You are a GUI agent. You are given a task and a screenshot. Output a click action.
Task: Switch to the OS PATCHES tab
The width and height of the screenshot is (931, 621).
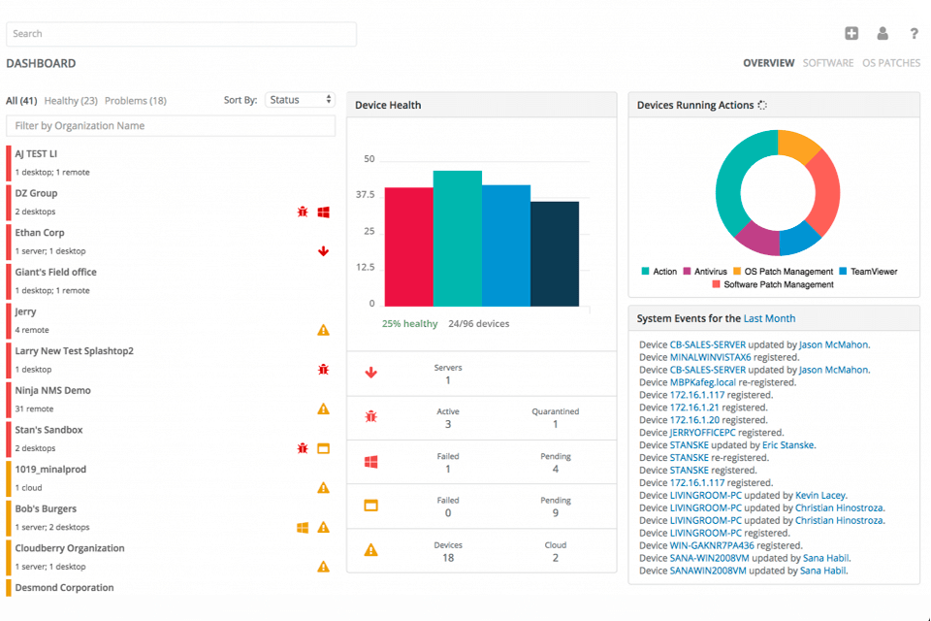click(x=891, y=62)
